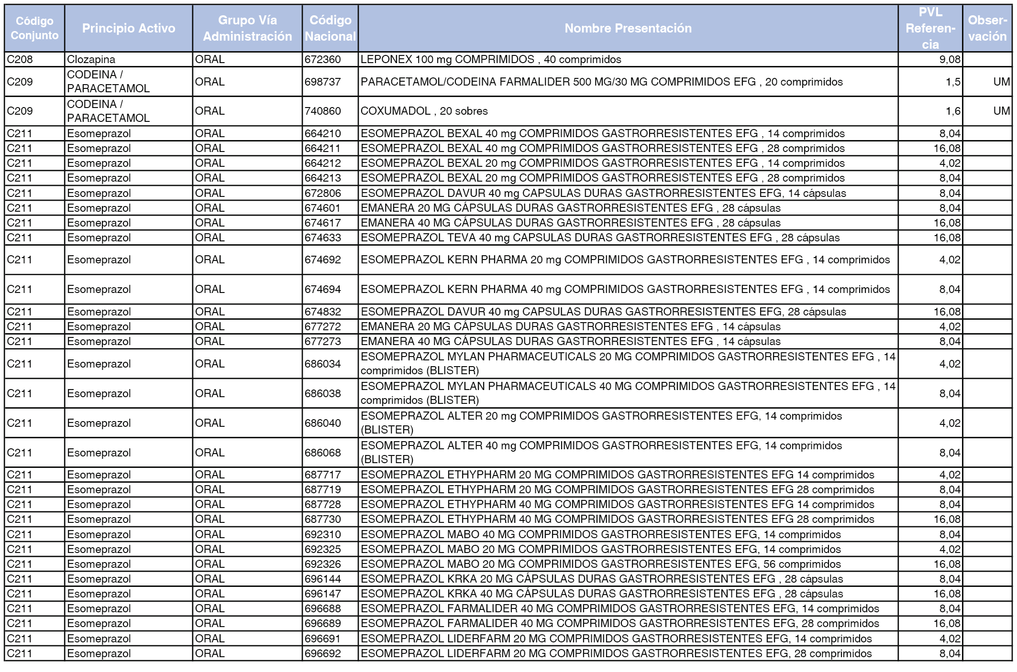1017x672 pixels.
Task: Click the price 1,6
Action: (930, 111)
